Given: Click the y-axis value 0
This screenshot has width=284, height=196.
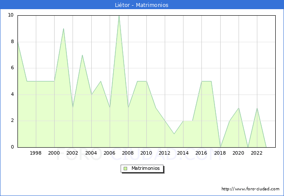Looking at the screenshot, I should coord(12,147).
